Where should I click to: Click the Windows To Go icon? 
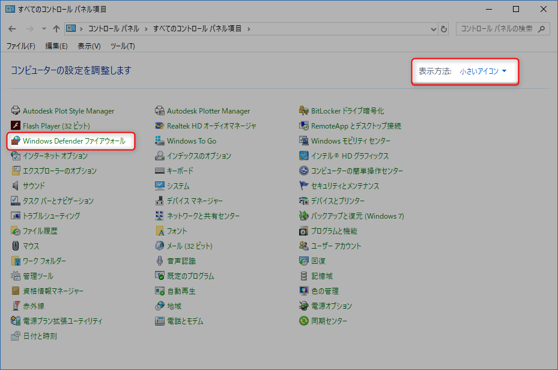coord(160,141)
